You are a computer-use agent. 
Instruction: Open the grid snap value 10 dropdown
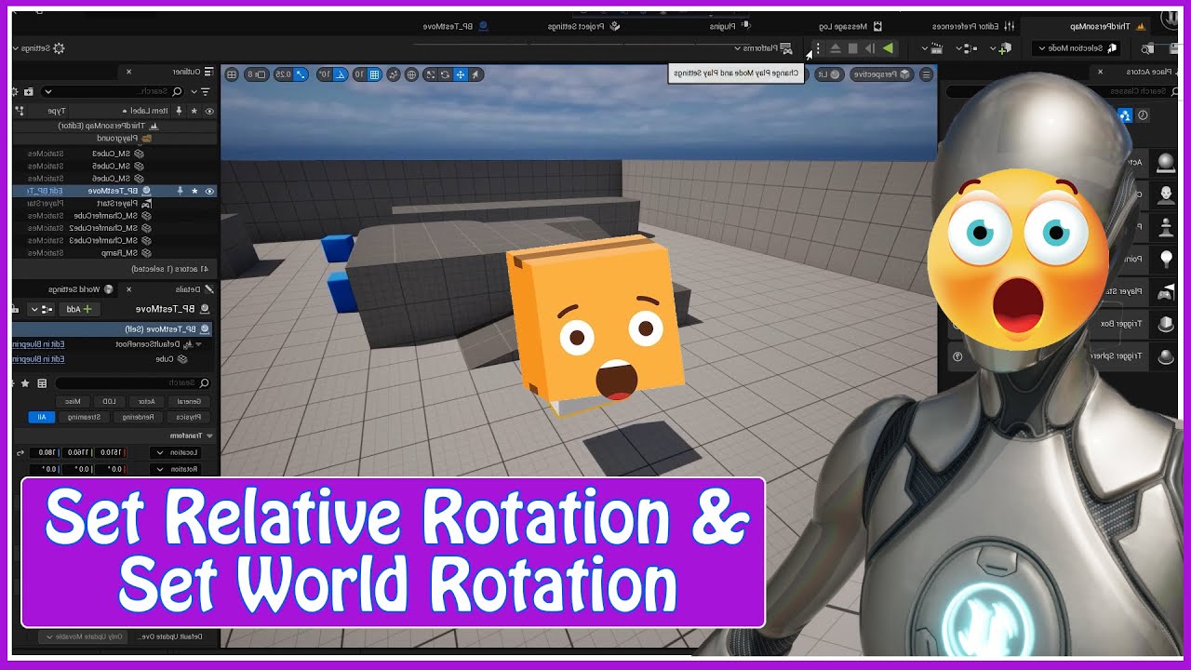pos(359,74)
